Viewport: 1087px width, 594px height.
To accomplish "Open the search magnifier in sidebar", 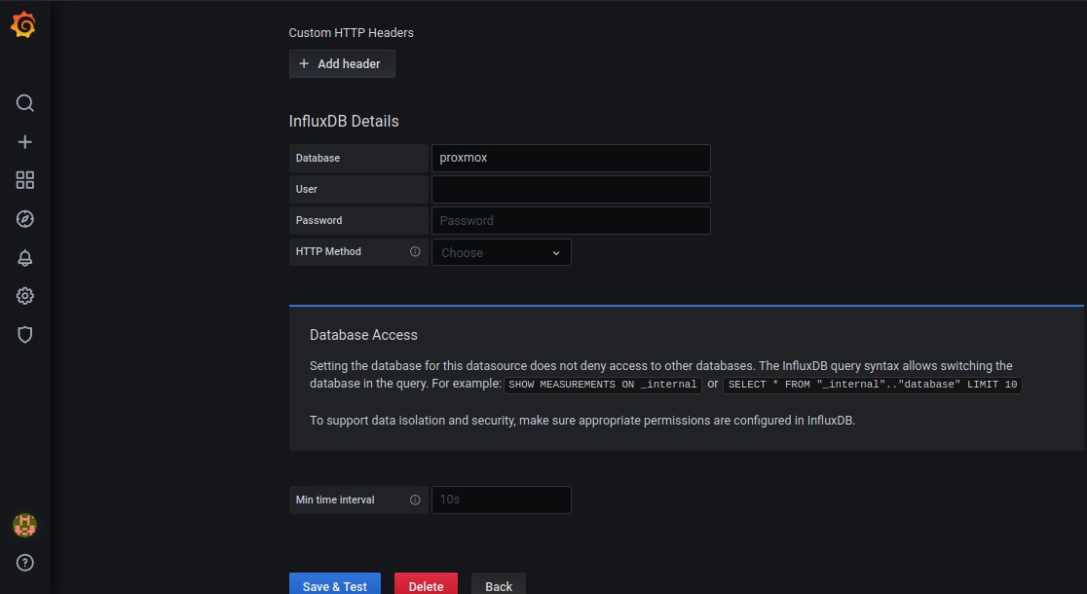I will [25, 103].
